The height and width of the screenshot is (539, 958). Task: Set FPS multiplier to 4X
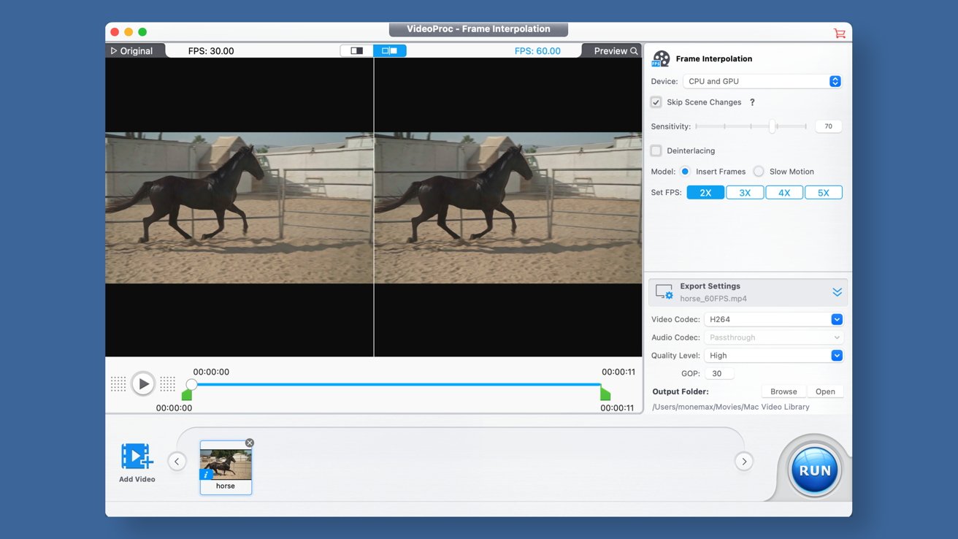pyautogui.click(x=784, y=193)
